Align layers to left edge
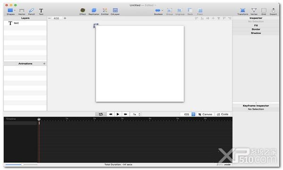The width and height of the screenshot is (283, 170). tap(197, 18)
